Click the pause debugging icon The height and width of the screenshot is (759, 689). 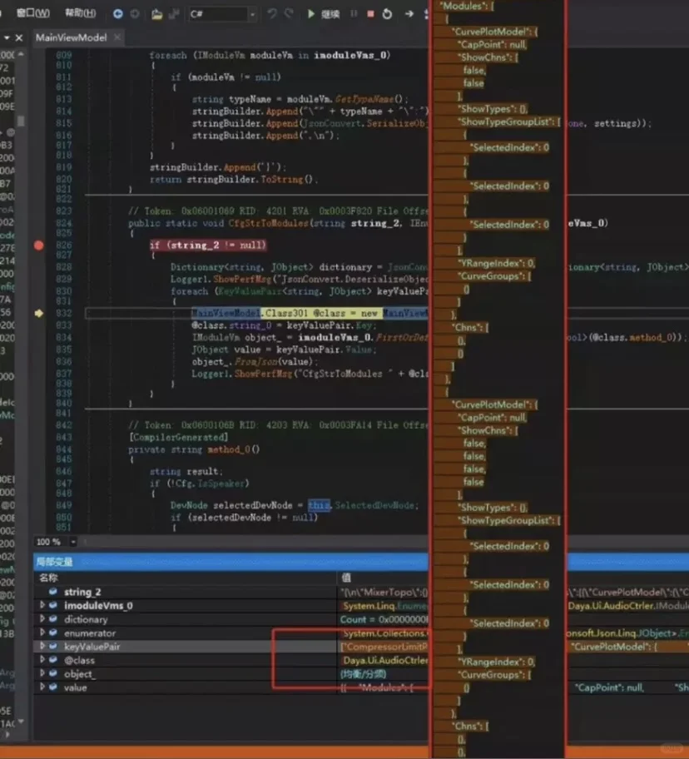click(x=354, y=13)
